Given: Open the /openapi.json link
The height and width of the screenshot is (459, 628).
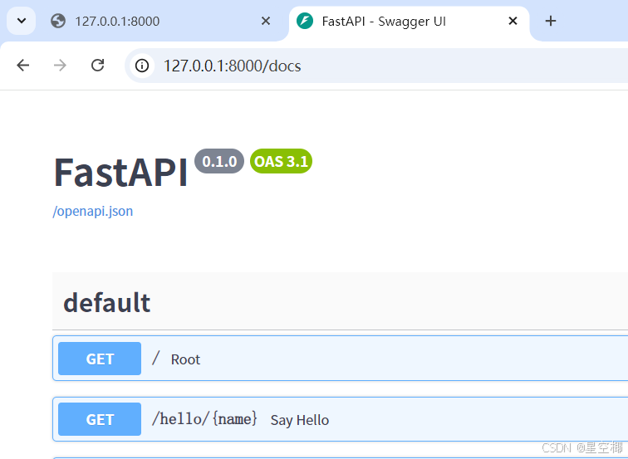Looking at the screenshot, I should (x=92, y=211).
